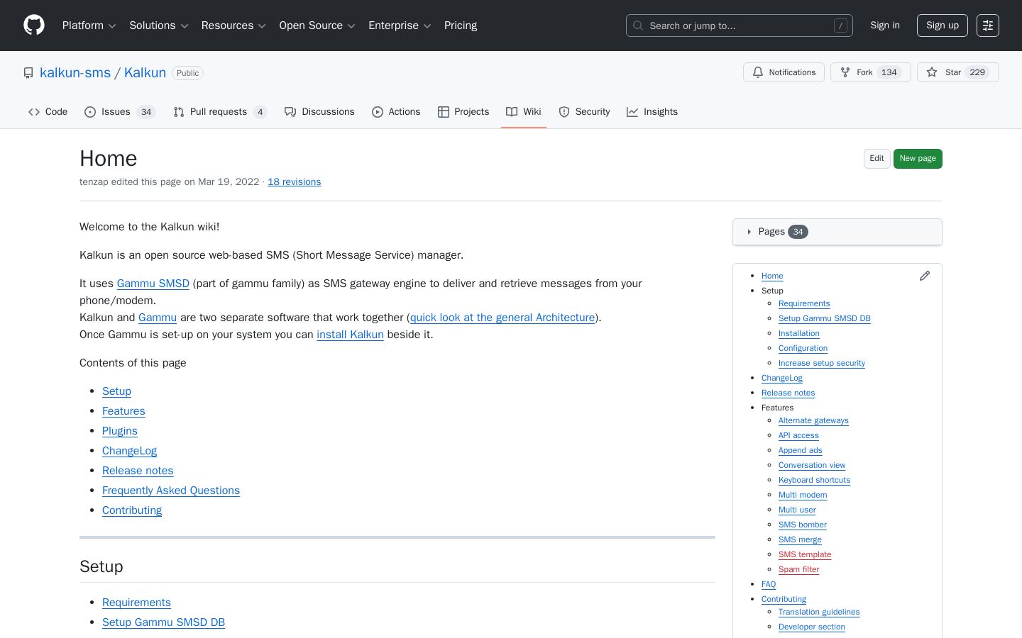1022x638 pixels.
Task: View the Insights tab
Action: [x=652, y=112]
